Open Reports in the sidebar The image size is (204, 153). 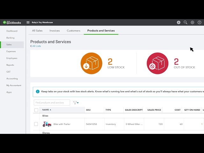click(x=10, y=65)
